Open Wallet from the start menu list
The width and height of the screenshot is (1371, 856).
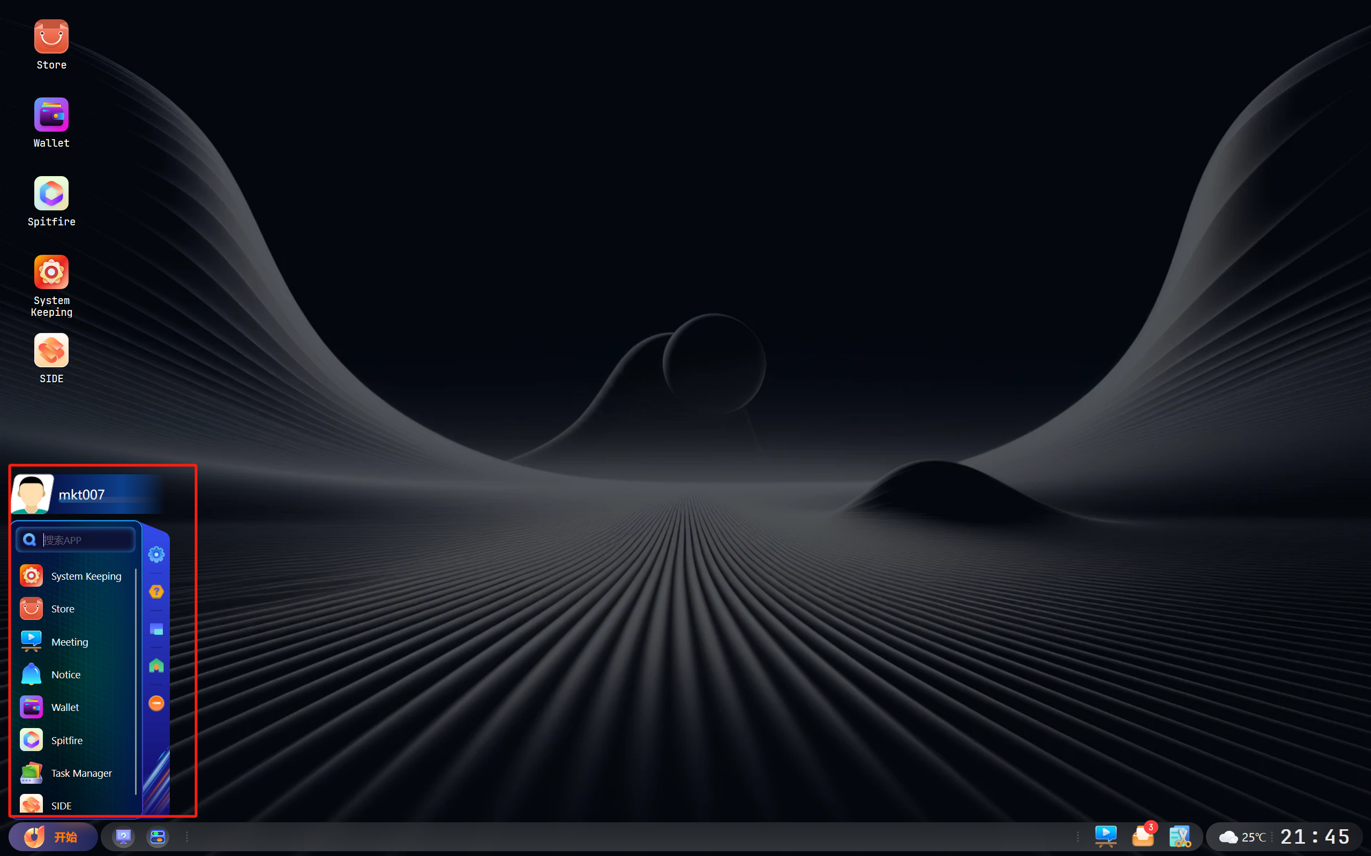point(73,707)
